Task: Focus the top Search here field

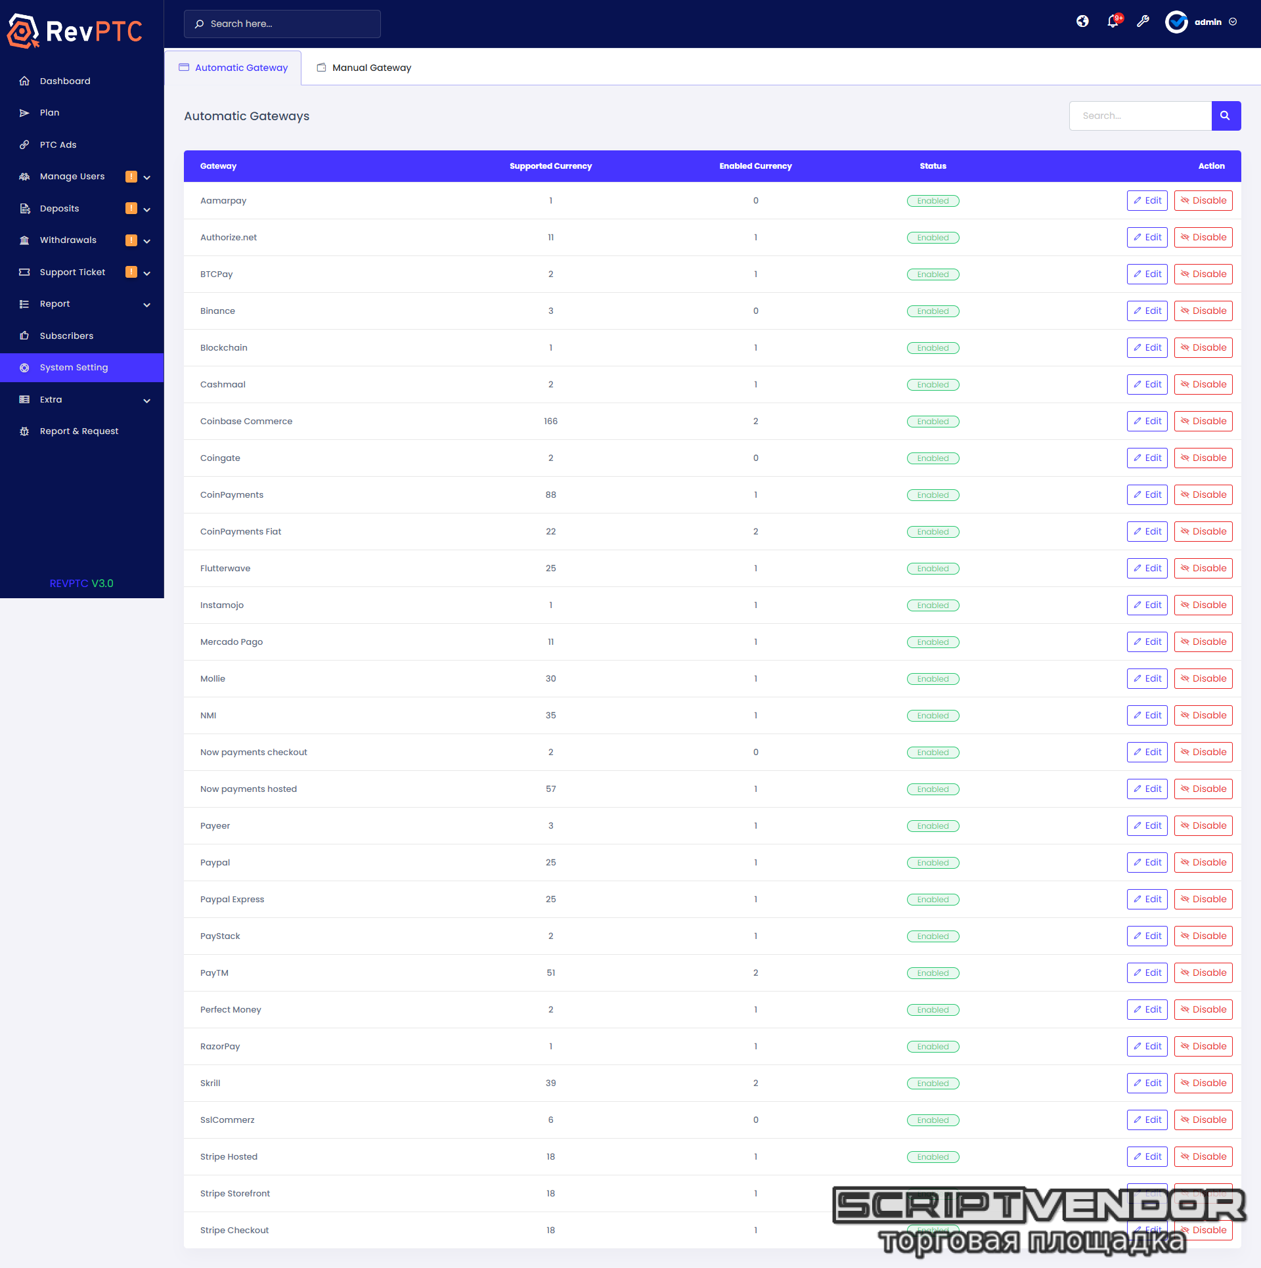Action: pyautogui.click(x=282, y=24)
